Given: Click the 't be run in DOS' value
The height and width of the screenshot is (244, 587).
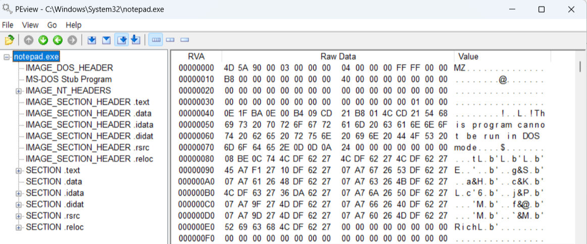Looking at the screenshot, I should (497, 136).
